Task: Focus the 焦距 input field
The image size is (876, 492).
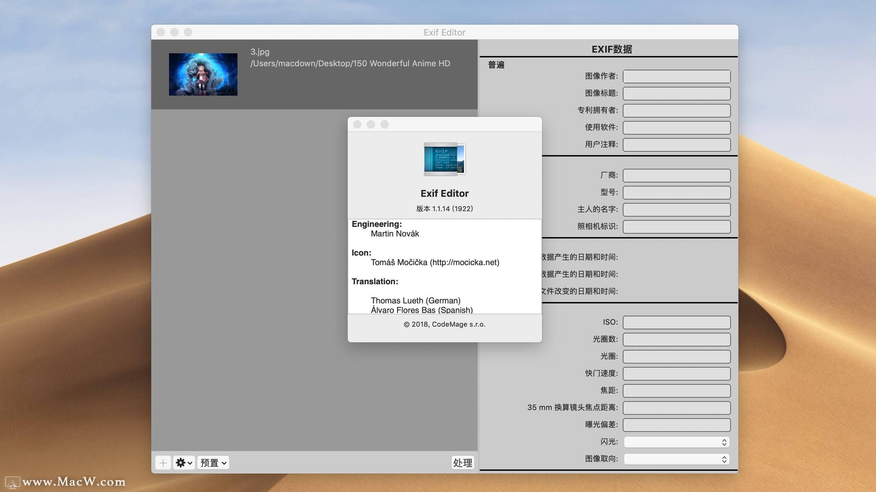Action: 677,391
